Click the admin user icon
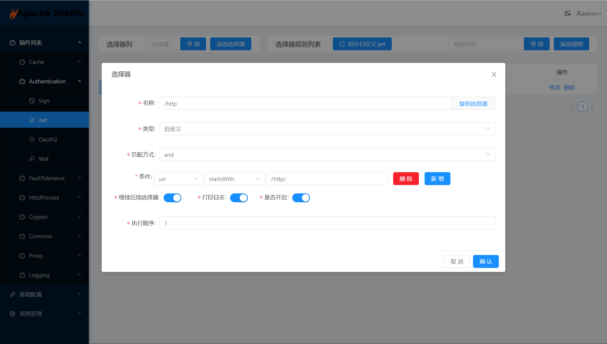The height and width of the screenshot is (344, 607). tap(579, 13)
